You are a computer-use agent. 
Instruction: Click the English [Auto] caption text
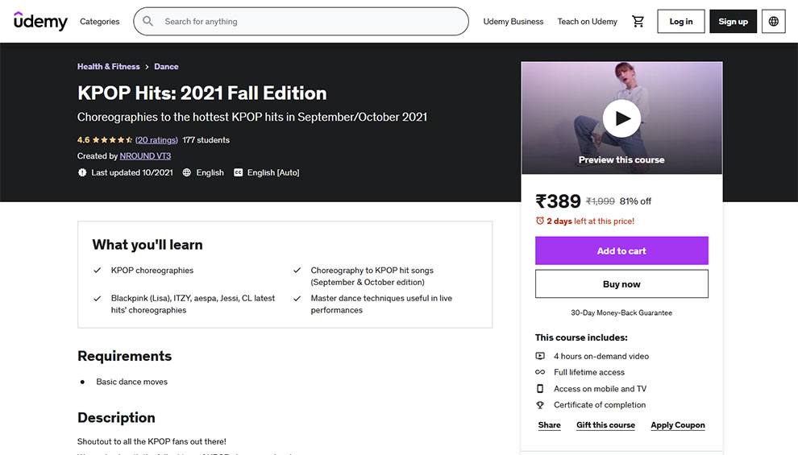click(273, 173)
